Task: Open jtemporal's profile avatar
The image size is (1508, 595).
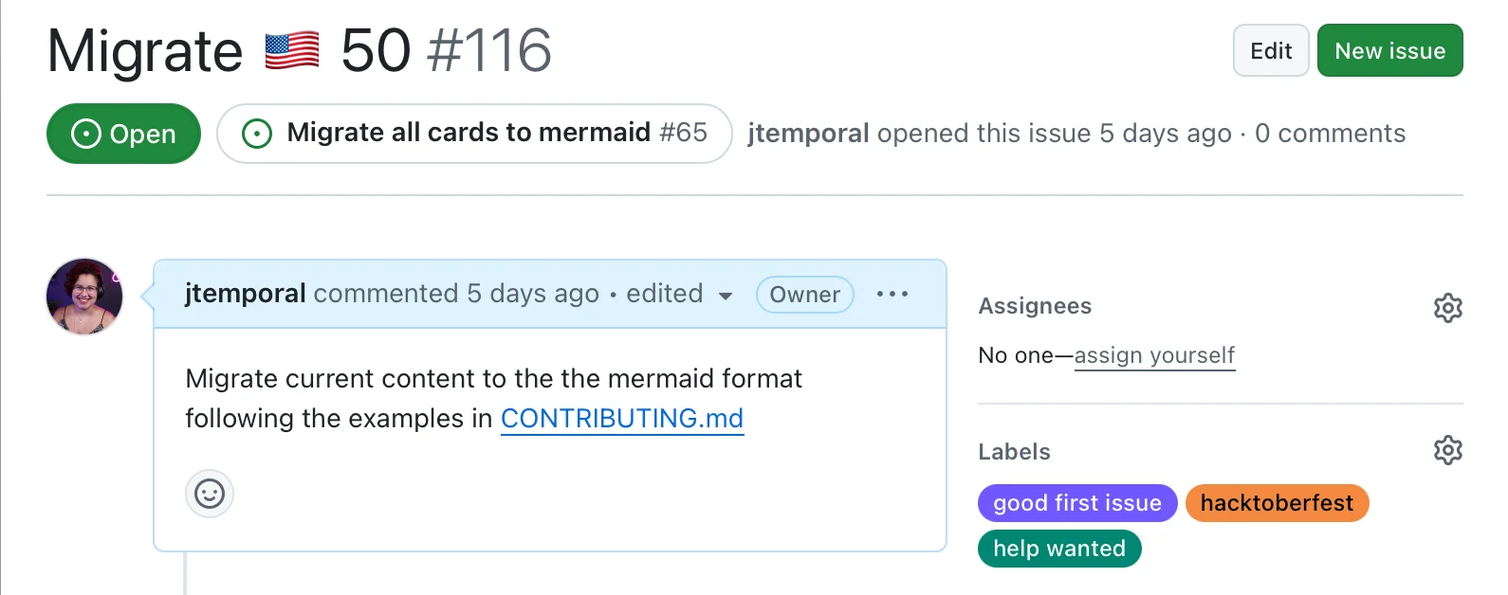Action: [83, 296]
